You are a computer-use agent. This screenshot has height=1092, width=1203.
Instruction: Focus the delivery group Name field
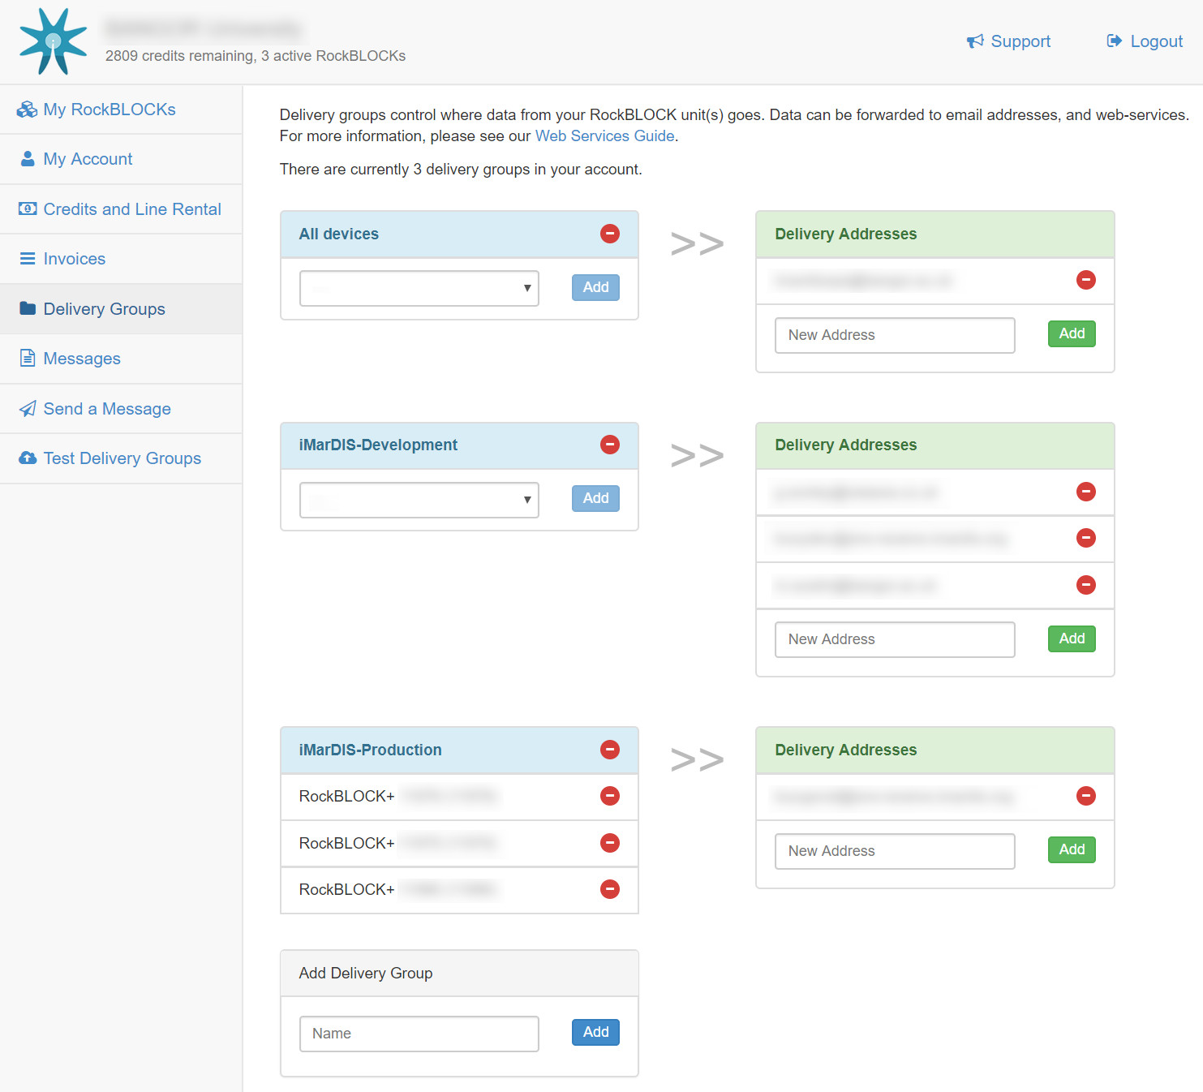coord(419,1034)
